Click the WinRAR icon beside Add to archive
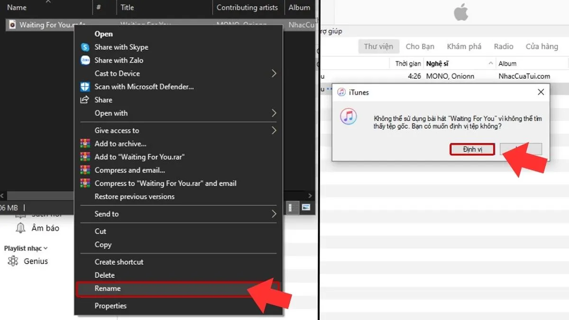 86,144
